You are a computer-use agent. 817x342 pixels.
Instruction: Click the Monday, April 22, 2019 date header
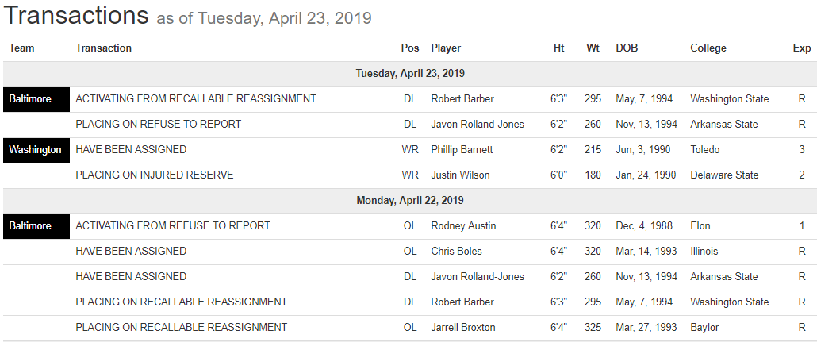click(x=409, y=201)
